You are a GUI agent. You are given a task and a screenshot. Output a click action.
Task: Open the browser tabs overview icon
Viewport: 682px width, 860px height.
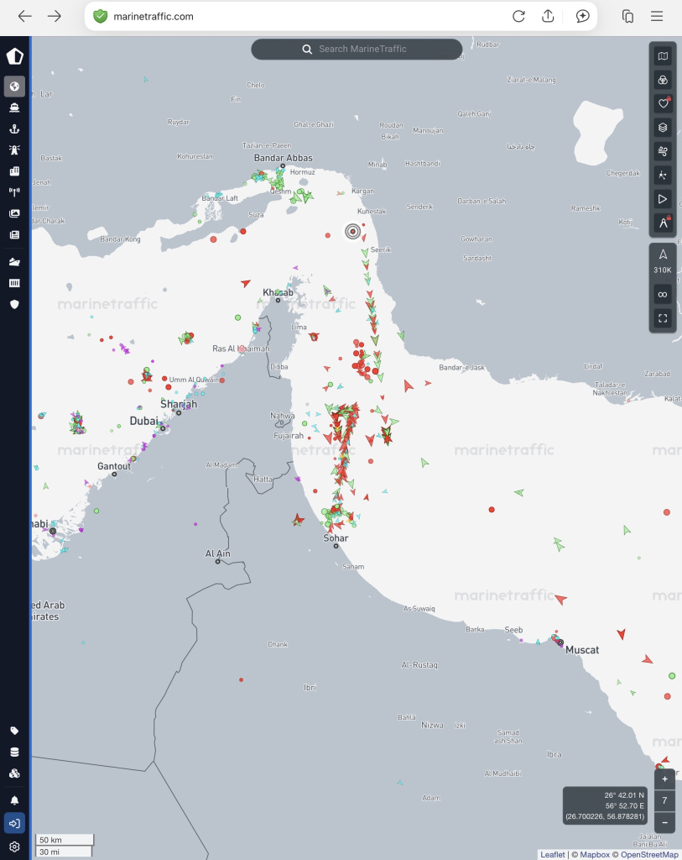627,17
